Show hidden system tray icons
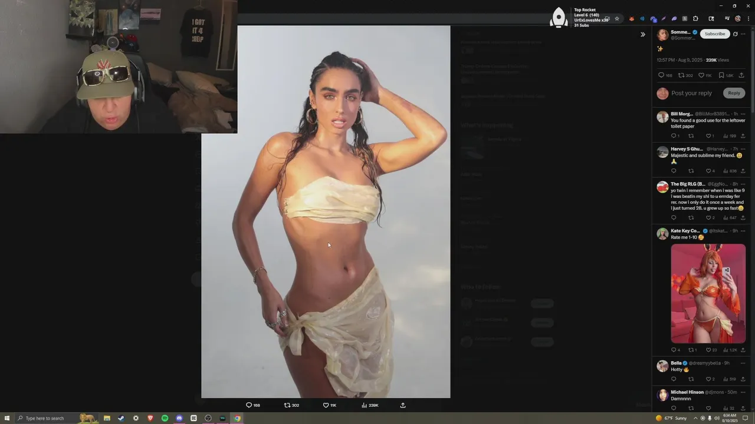 (x=695, y=418)
